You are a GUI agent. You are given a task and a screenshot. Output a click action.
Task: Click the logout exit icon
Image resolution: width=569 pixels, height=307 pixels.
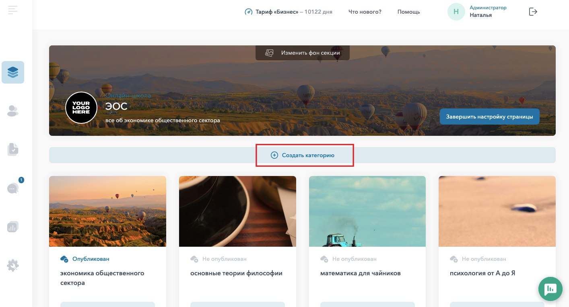pos(533,12)
